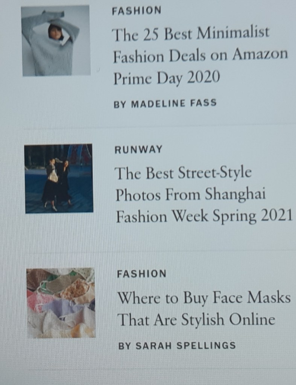
Task: Select the RUNWAY category label
Action: pyautogui.click(x=138, y=149)
